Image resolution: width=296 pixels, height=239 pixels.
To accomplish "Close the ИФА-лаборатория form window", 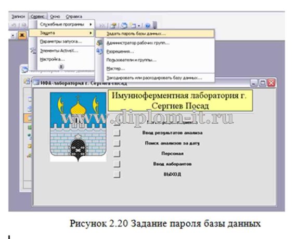I will point(272,83).
